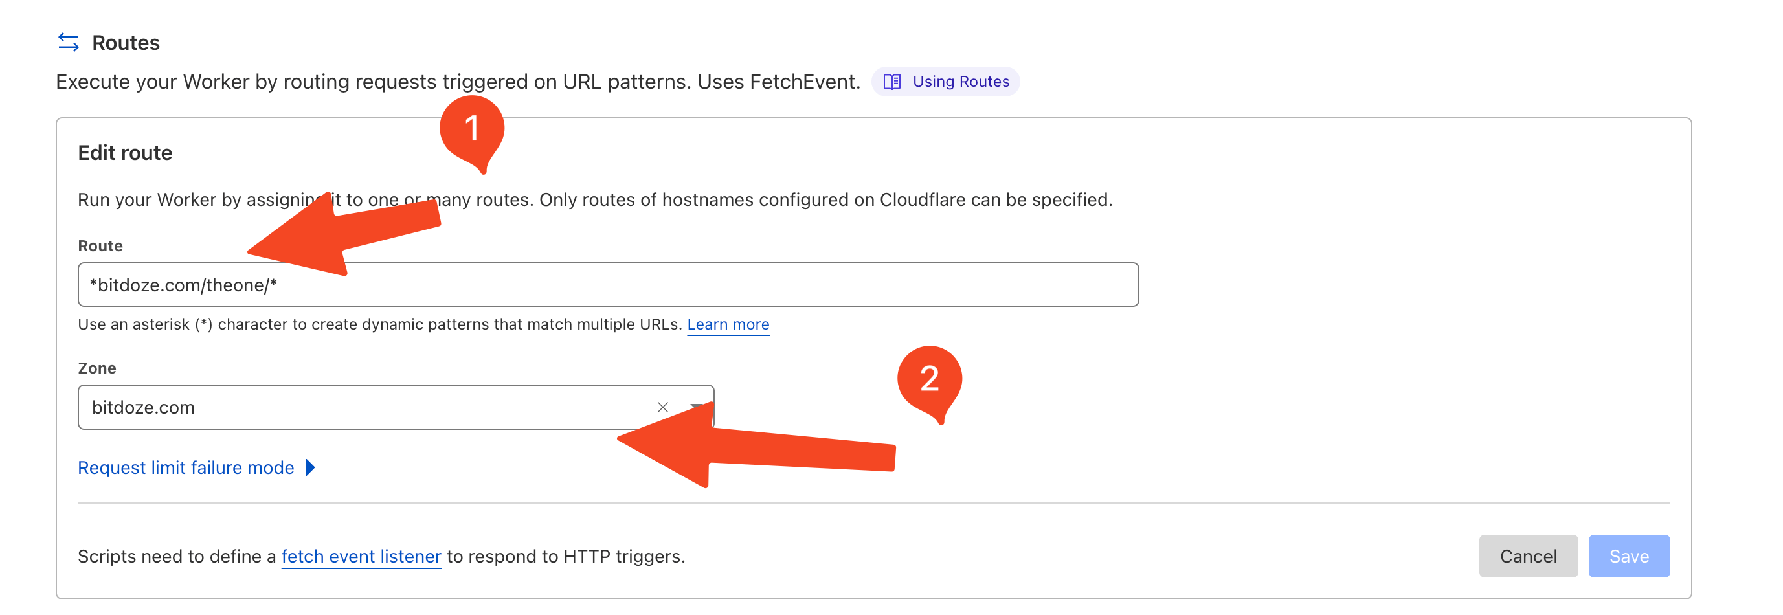1783x615 pixels.
Task: Click the Routes swap-arrows icon
Action: pos(68,41)
